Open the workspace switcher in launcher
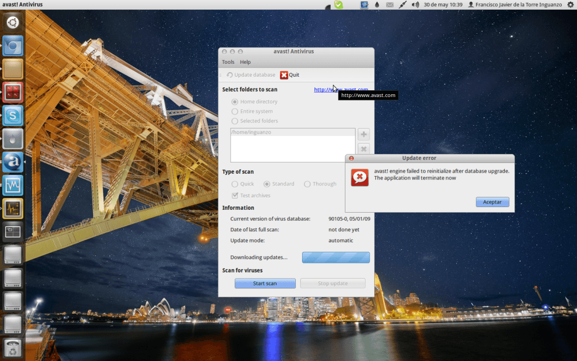Viewport: 577px width, 361px height. (x=12, y=232)
